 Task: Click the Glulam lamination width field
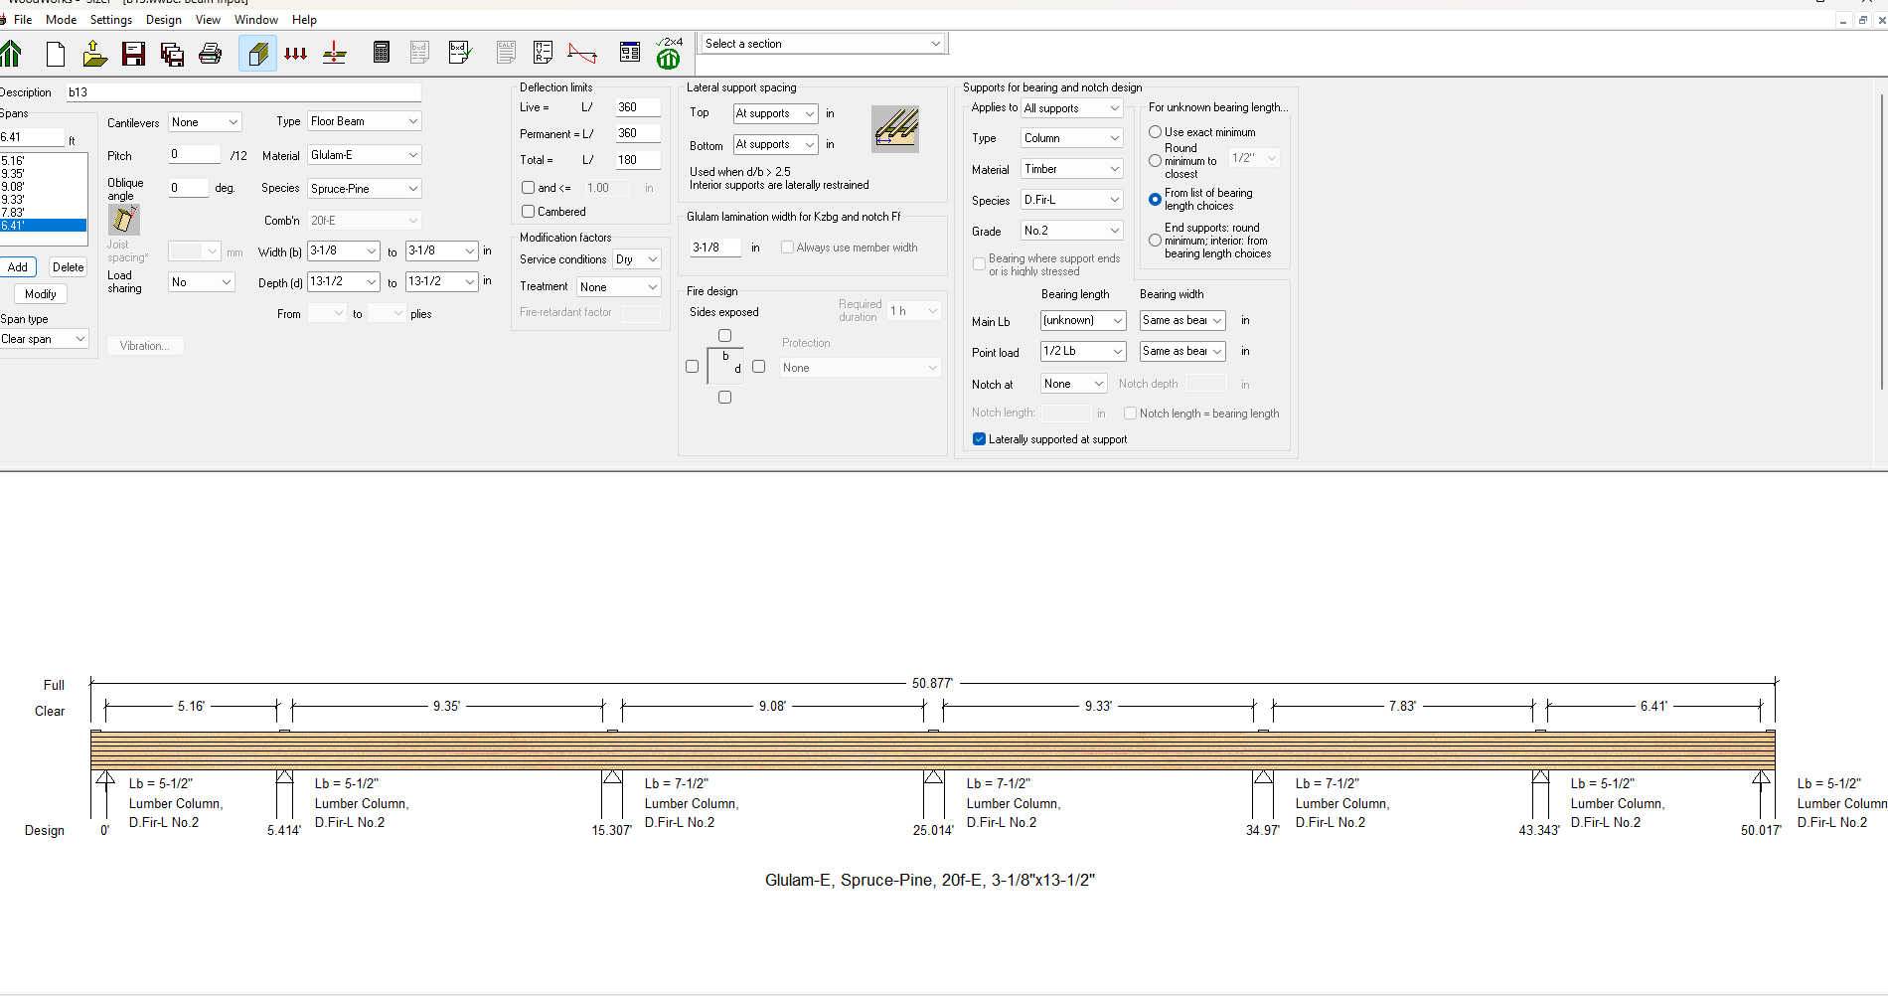coord(715,248)
